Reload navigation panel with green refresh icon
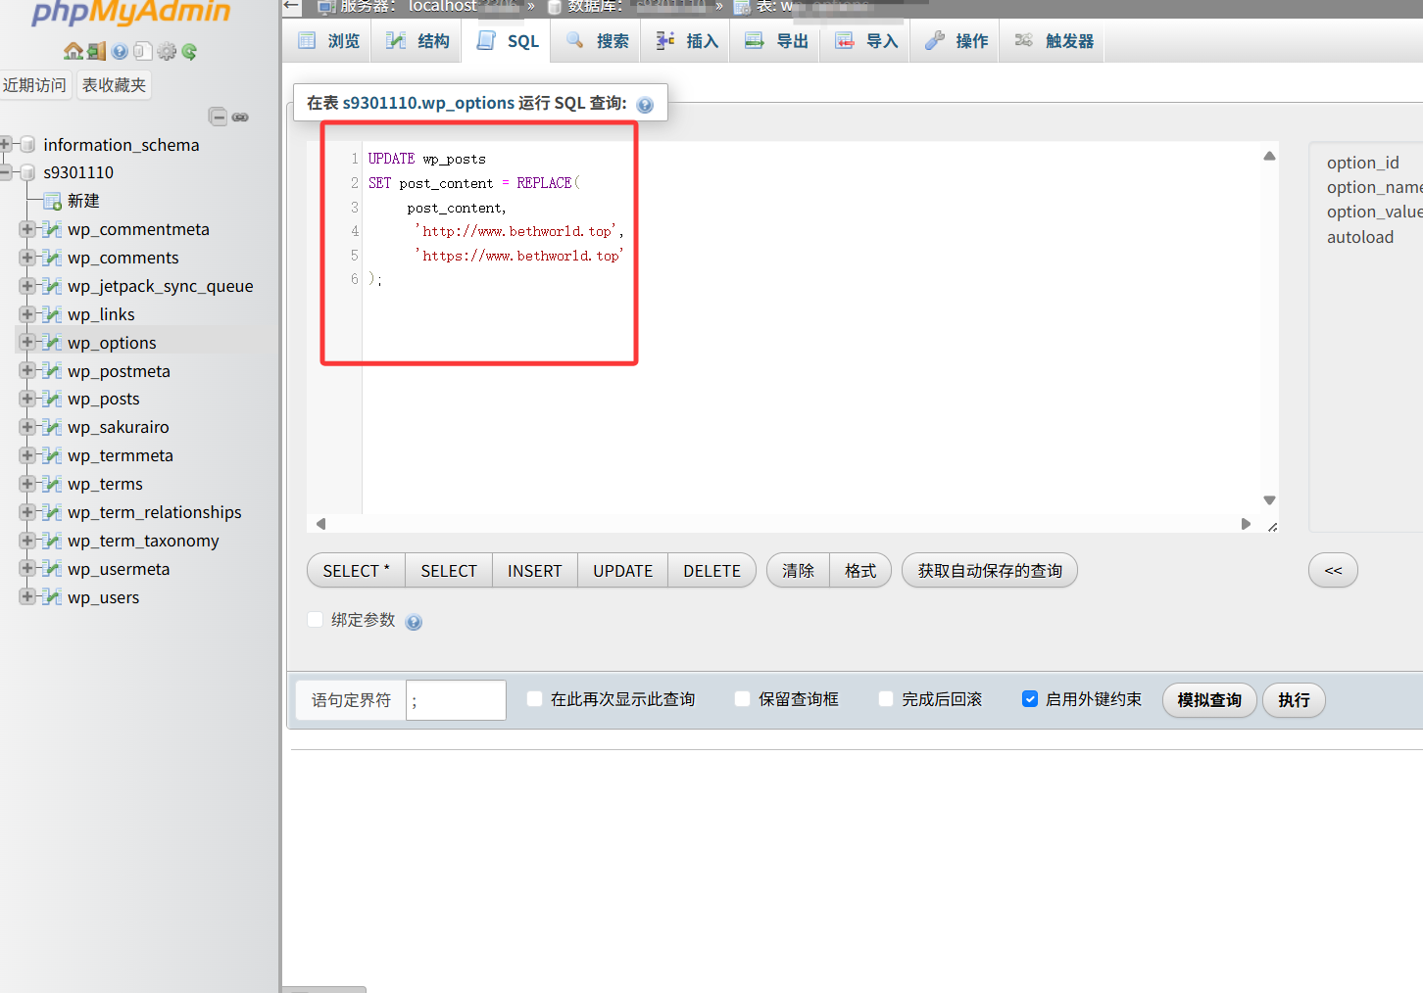Viewport: 1423px width, 993px height. [x=189, y=51]
